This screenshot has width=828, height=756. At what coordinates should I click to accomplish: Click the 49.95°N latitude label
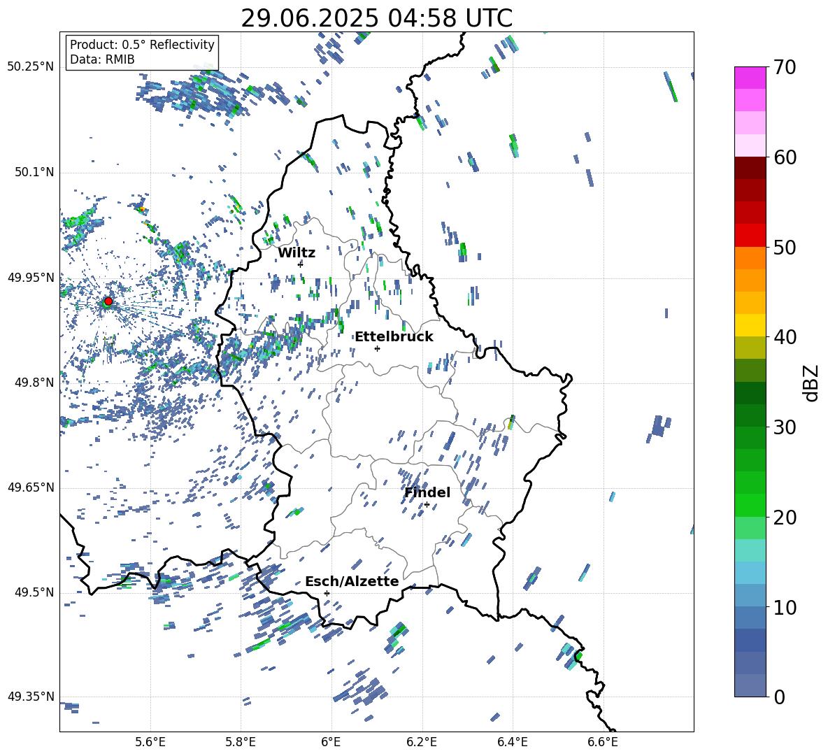pyautogui.click(x=31, y=278)
